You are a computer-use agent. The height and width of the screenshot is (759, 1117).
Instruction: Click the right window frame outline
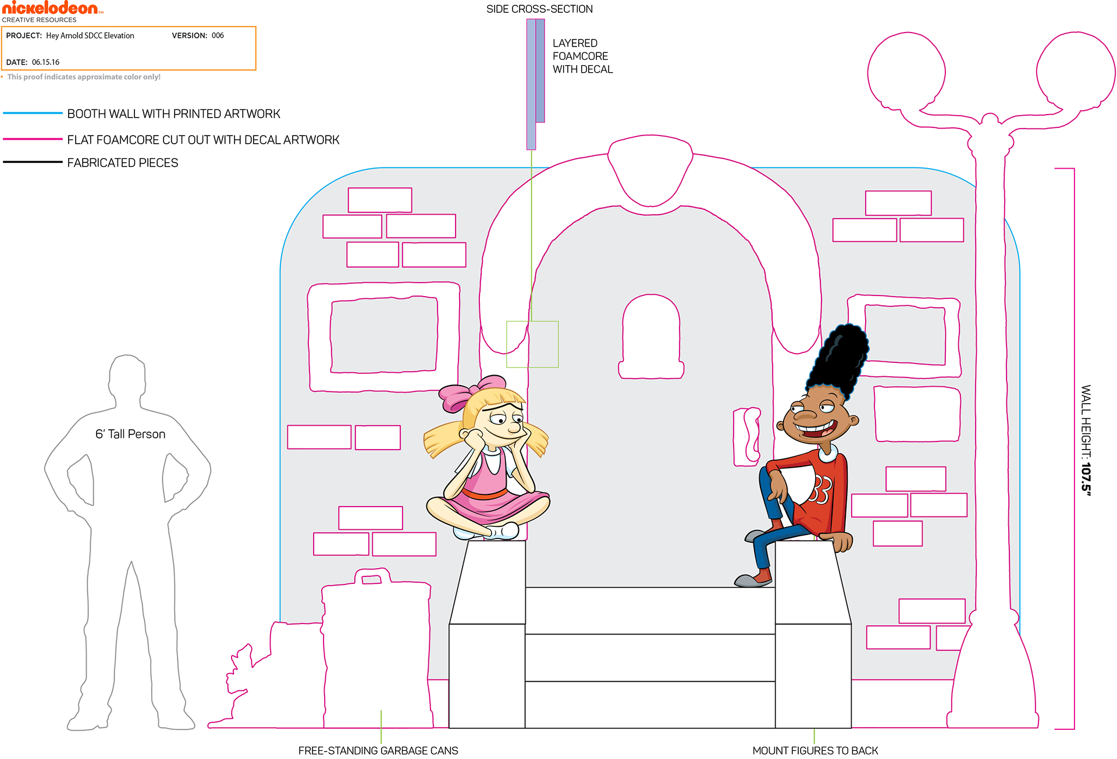pyautogui.click(x=904, y=336)
